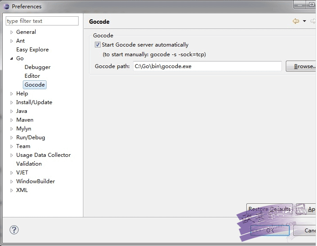Select XML preference item
The height and width of the screenshot is (246, 317).
pyautogui.click(x=22, y=190)
